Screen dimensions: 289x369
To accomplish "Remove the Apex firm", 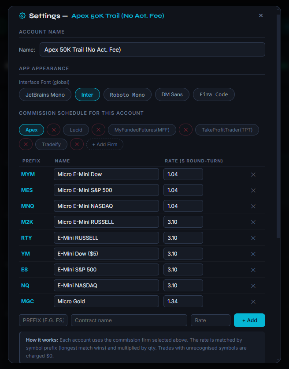I will [54, 130].
